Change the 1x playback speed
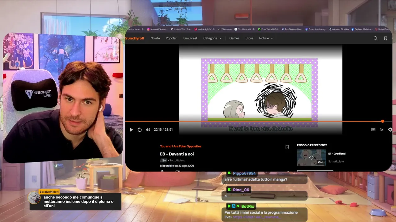Screen dimensions: 396x222 coord(382,130)
